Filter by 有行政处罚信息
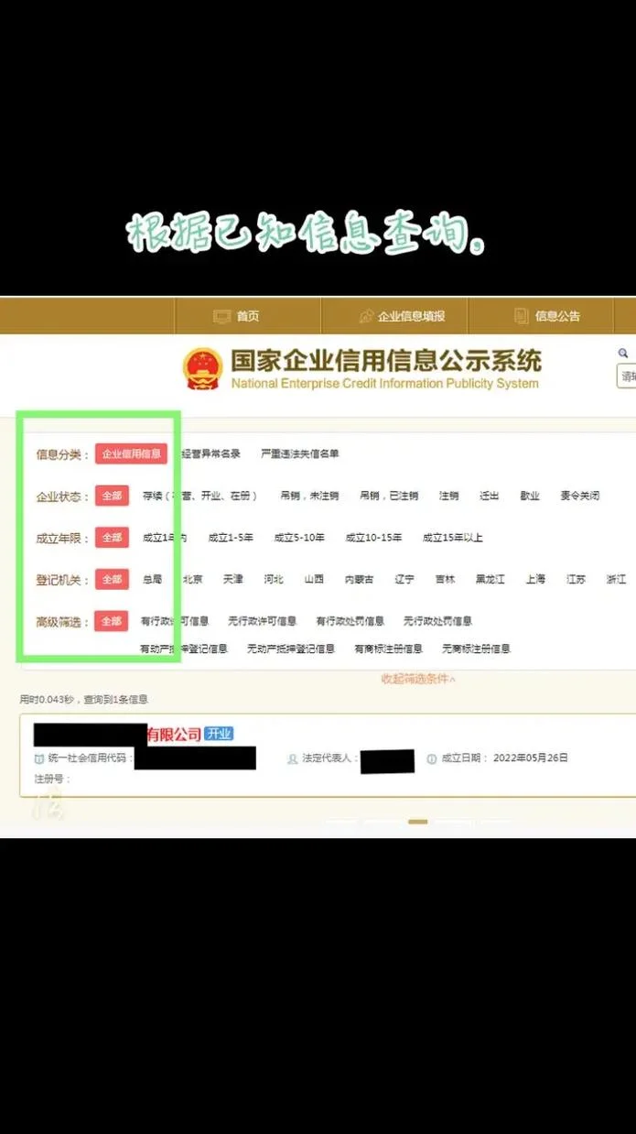This screenshot has height=1134, width=636. point(350,621)
